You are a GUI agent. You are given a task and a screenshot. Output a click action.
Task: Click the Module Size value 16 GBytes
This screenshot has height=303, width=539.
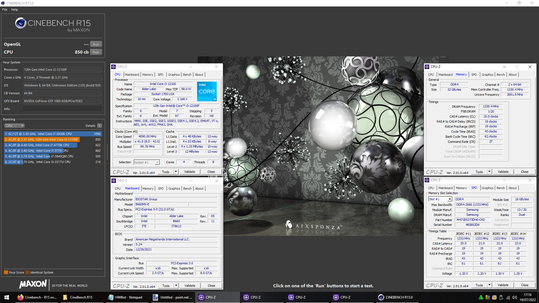tap(522, 199)
